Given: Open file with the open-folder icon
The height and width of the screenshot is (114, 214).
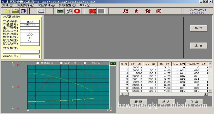Looking at the screenshot, I should 15,11.
